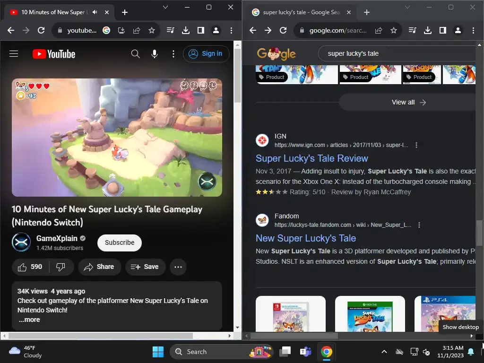
Task: Click the google.com address bar
Action: click(x=338, y=30)
